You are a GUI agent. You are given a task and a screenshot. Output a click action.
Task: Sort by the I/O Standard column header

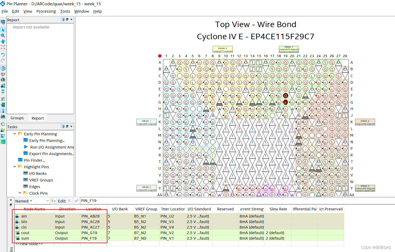(x=199, y=209)
